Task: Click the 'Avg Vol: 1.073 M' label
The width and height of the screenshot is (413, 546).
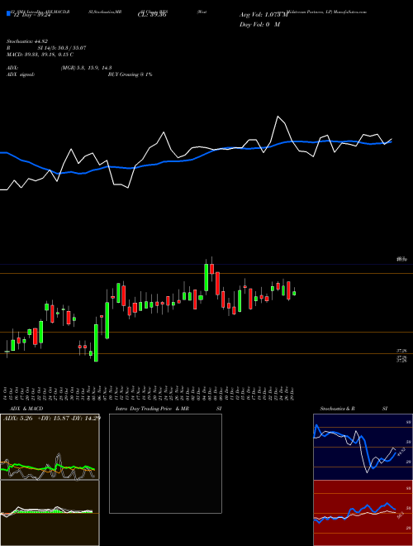Action: pyautogui.click(x=263, y=15)
